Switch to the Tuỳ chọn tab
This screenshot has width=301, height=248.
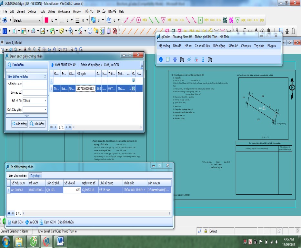tap(35, 176)
